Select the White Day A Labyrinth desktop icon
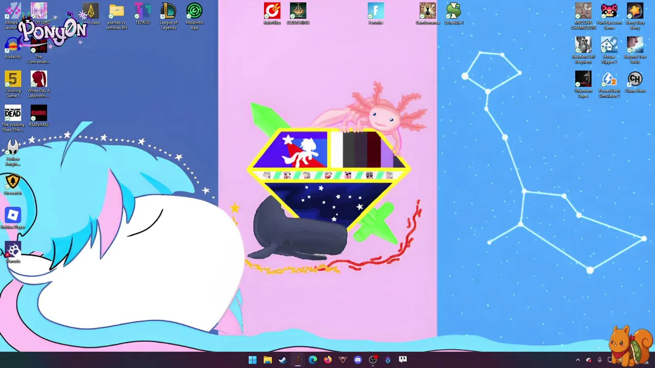655x368 pixels. tap(39, 84)
